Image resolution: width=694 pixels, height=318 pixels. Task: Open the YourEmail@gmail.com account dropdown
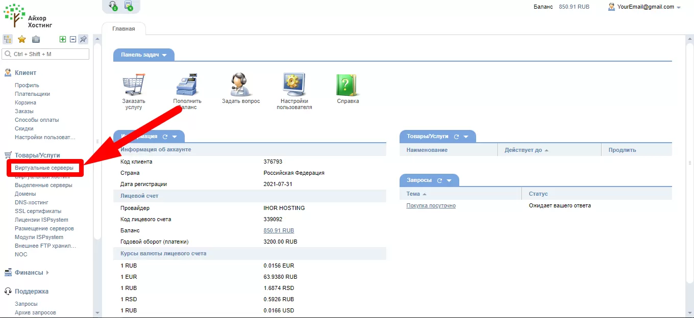coord(645,7)
